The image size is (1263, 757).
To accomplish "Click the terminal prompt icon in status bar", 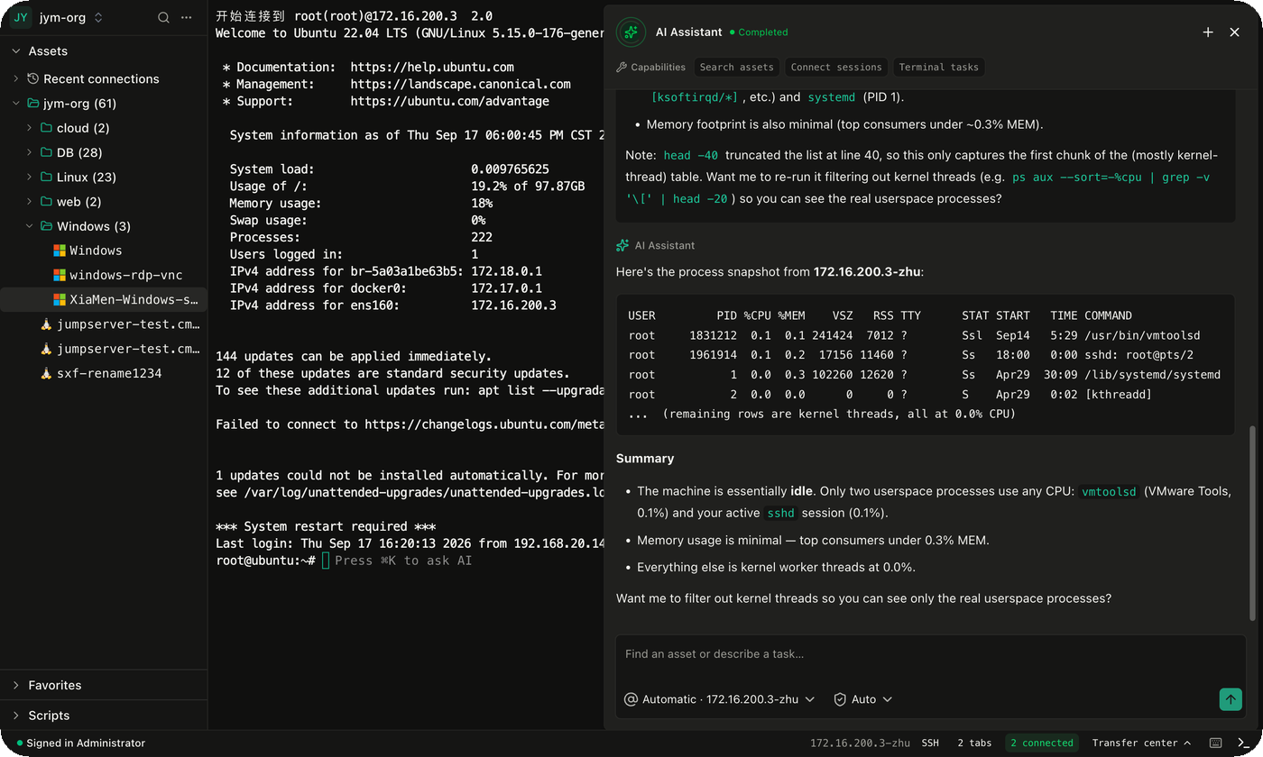I will pyautogui.click(x=1244, y=743).
